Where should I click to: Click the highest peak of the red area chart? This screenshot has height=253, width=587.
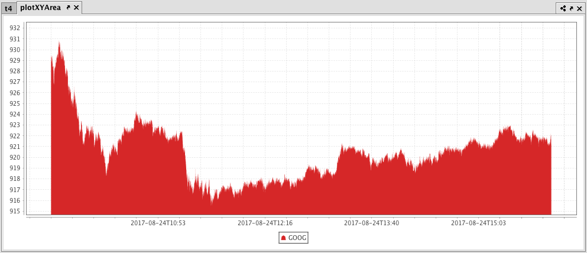(x=59, y=44)
